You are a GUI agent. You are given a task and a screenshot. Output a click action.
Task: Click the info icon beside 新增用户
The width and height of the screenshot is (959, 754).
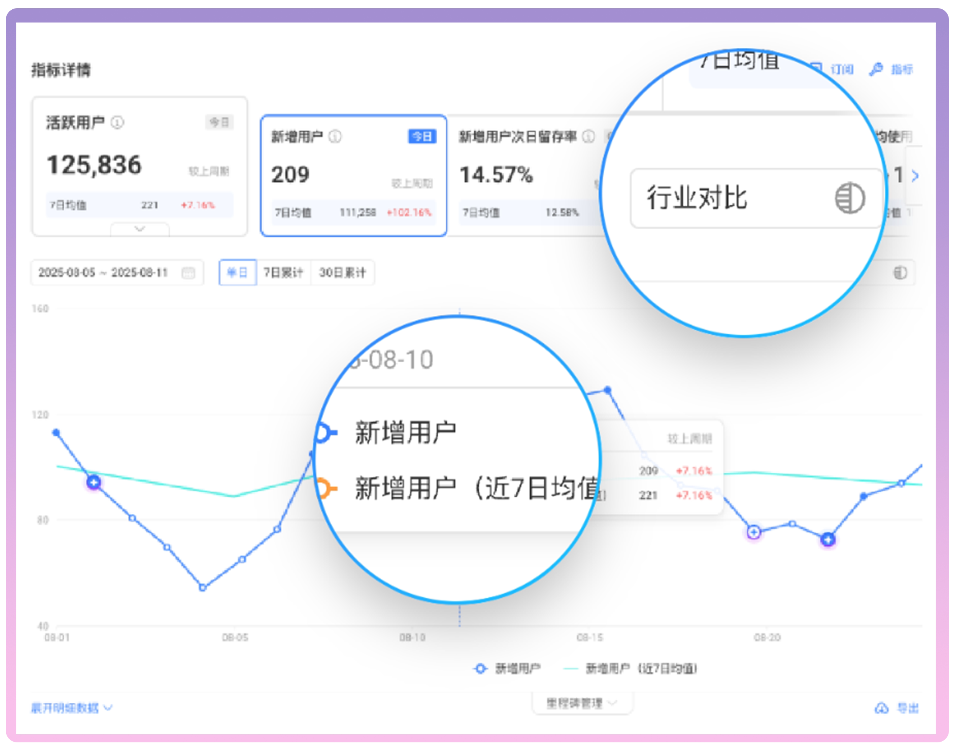[336, 137]
